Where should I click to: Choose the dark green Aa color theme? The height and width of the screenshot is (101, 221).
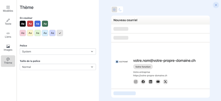[45, 24]
